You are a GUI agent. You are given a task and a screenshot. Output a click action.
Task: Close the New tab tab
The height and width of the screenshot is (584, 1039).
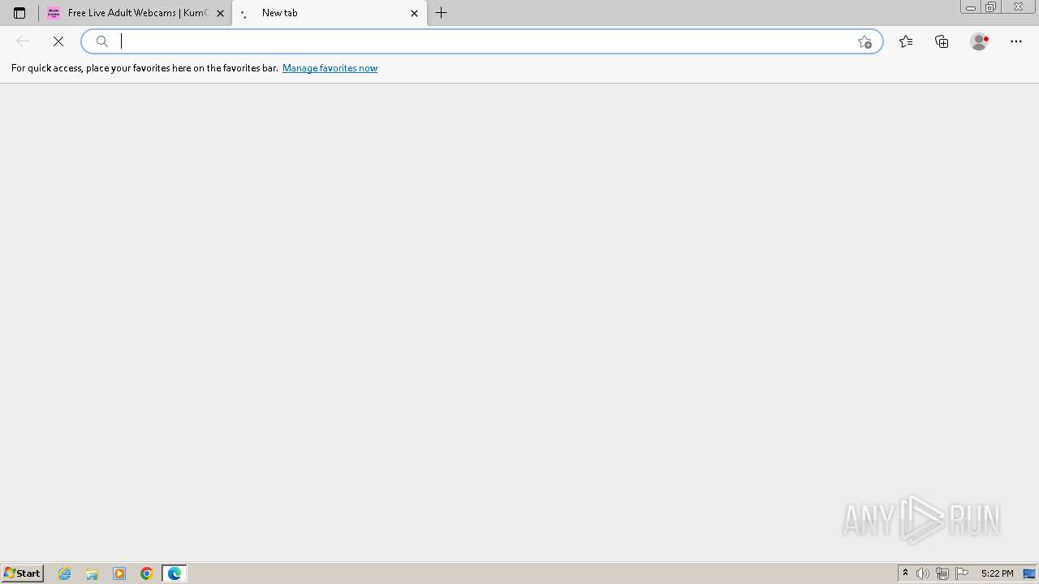(414, 13)
